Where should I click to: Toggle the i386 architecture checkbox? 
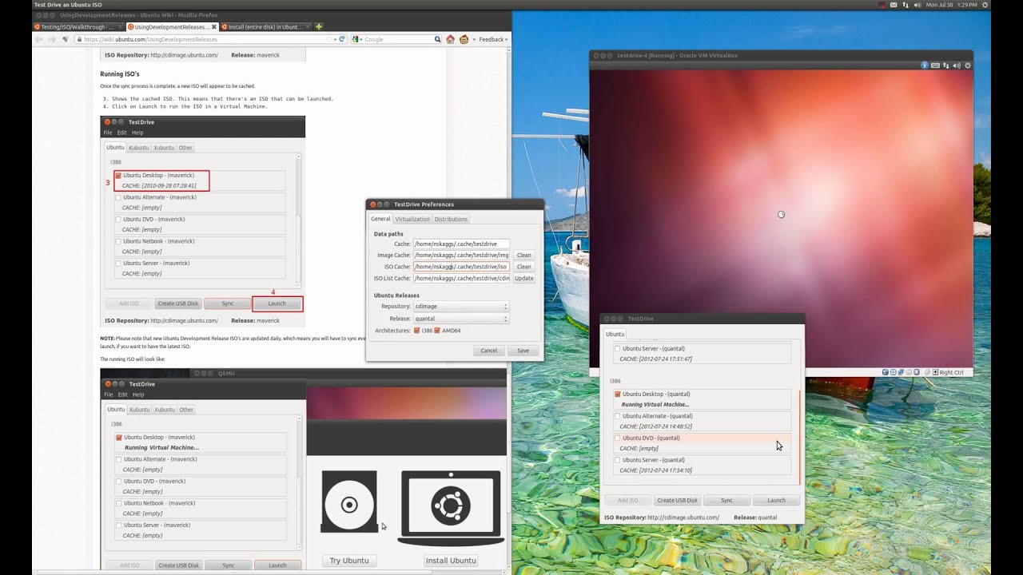click(417, 331)
